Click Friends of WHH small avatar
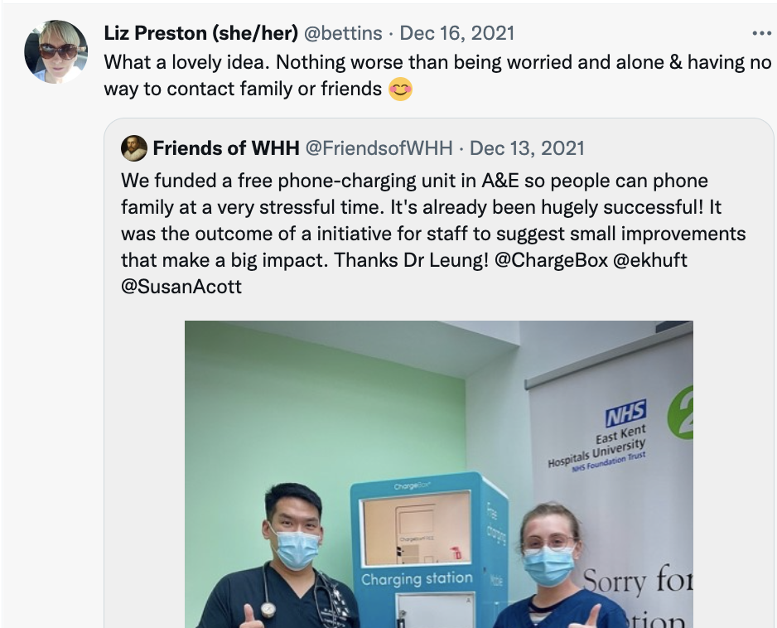Viewport: 777px width, 628px height. coord(134,147)
